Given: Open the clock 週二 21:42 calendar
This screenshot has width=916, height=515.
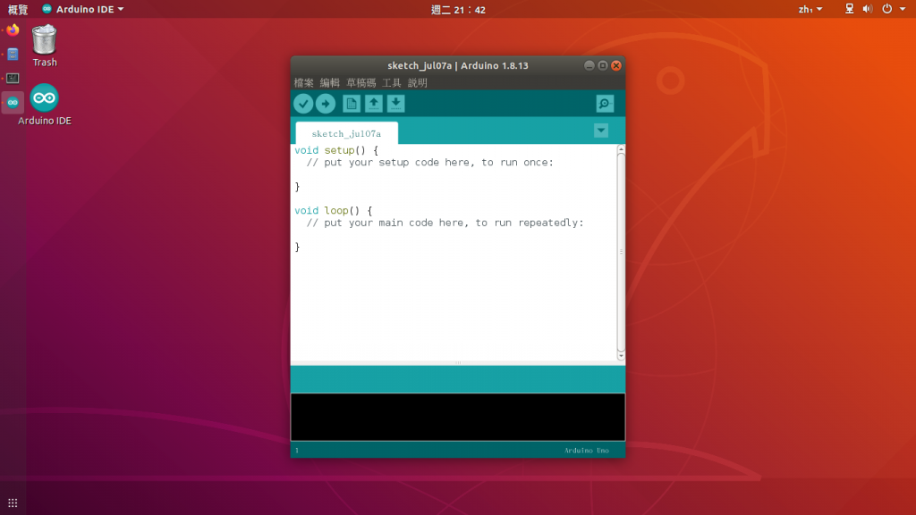Looking at the screenshot, I should pyautogui.click(x=458, y=9).
